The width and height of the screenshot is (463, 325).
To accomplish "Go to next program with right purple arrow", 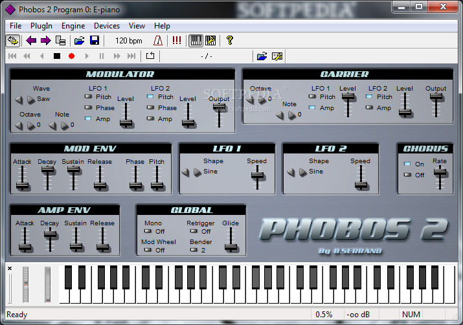I will 46,40.
